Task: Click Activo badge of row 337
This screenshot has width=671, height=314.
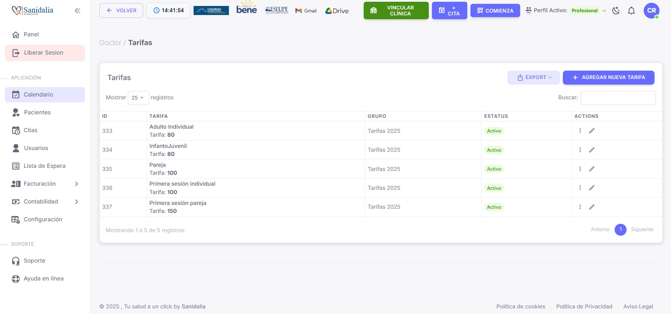Action: [x=494, y=207]
